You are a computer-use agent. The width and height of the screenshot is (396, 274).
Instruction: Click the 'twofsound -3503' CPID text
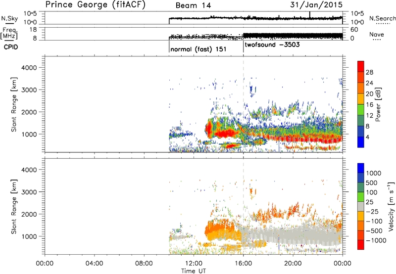(272, 45)
